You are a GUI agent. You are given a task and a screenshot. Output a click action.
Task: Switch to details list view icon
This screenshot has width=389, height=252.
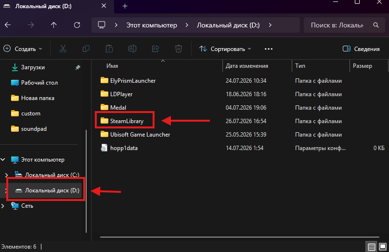(371, 247)
